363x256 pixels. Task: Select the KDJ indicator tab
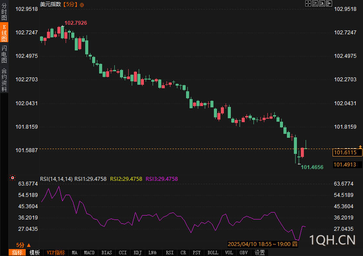(137, 253)
